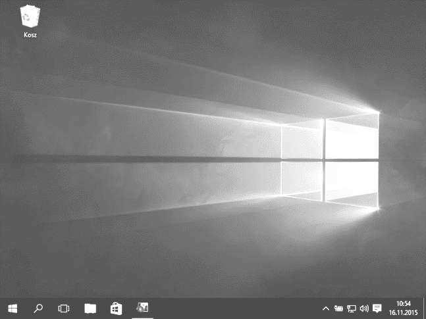This screenshot has height=319, width=426.
Task: Open the Windows Store taskbar icon
Action: (x=117, y=308)
